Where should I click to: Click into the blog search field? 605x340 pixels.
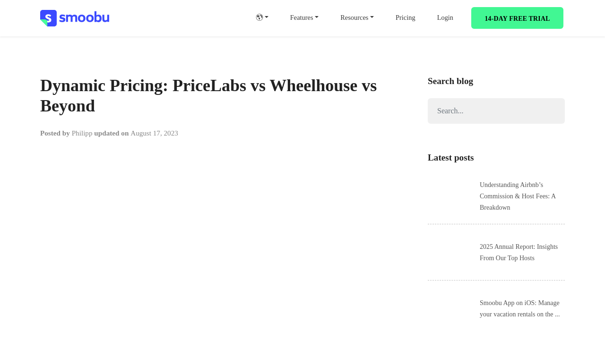pyautogui.click(x=496, y=111)
